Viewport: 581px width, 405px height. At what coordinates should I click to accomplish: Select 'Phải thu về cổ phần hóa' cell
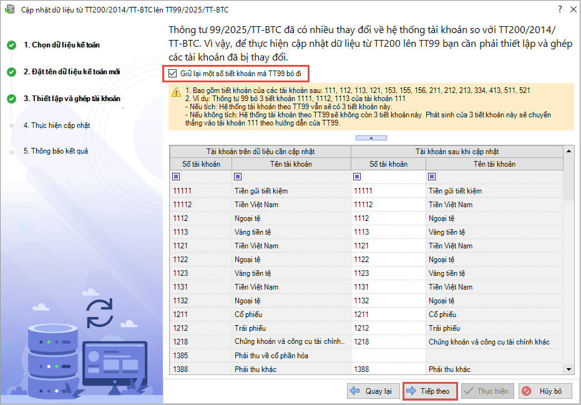[x=291, y=355]
